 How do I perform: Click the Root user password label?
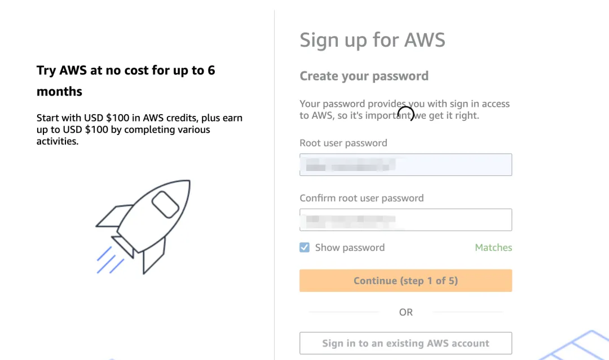pyautogui.click(x=343, y=143)
